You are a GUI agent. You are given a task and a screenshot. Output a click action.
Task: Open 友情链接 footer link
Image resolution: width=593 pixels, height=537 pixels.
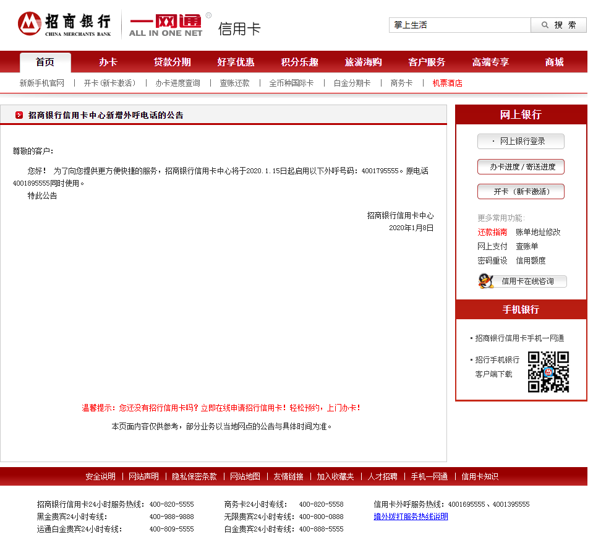(x=288, y=476)
